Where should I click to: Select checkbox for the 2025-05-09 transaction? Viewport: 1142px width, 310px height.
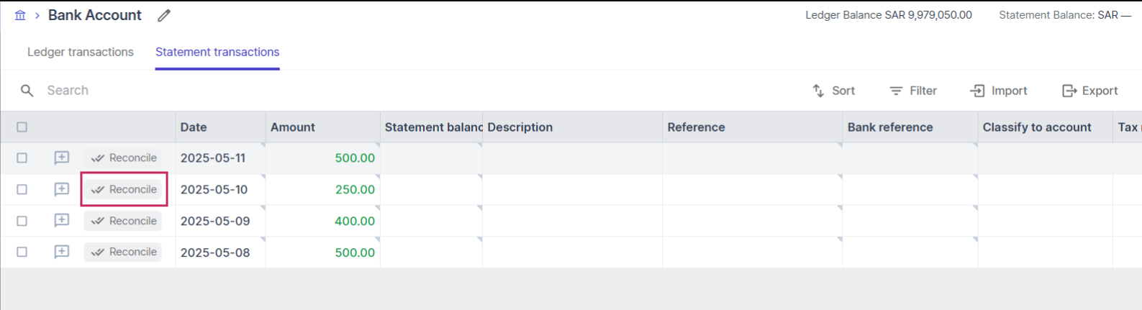22,221
